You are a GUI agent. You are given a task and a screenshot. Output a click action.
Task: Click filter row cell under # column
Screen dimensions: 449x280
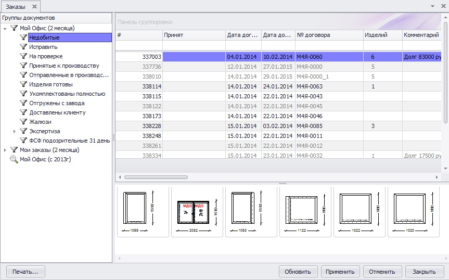(x=139, y=45)
